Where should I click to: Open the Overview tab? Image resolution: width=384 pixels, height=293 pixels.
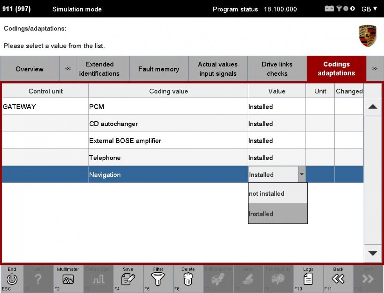pyautogui.click(x=29, y=69)
